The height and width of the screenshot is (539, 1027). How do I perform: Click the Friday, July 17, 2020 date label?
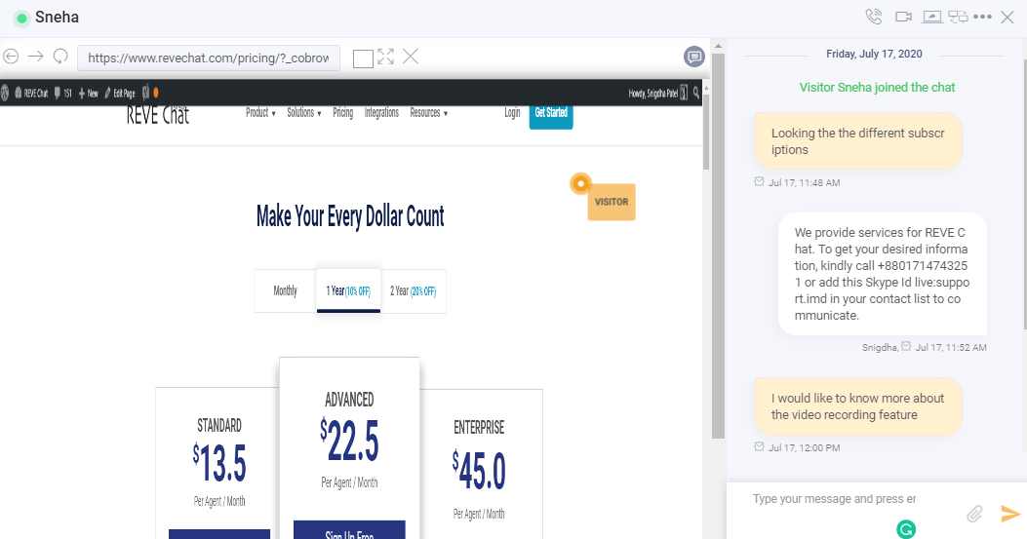pyautogui.click(x=874, y=54)
